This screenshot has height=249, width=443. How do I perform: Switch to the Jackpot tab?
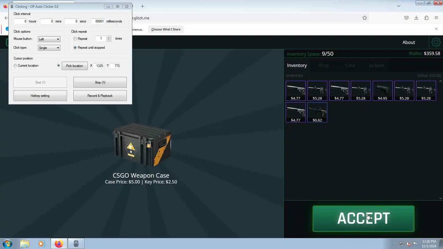point(377,66)
